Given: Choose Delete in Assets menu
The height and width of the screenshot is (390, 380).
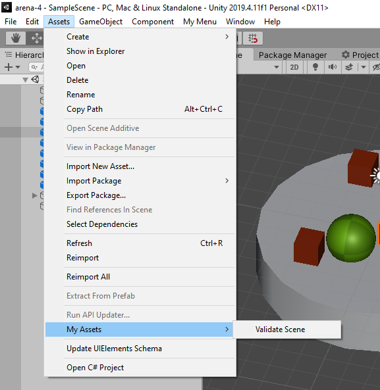Looking at the screenshot, I should pyautogui.click(x=140, y=80).
